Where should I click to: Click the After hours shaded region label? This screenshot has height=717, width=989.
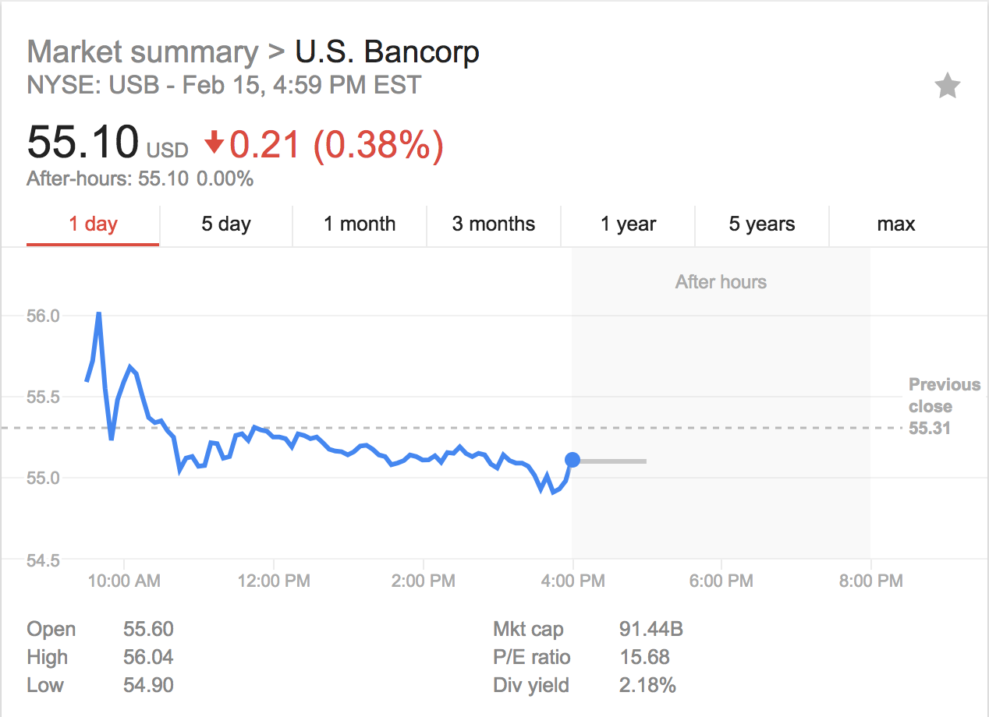721,282
